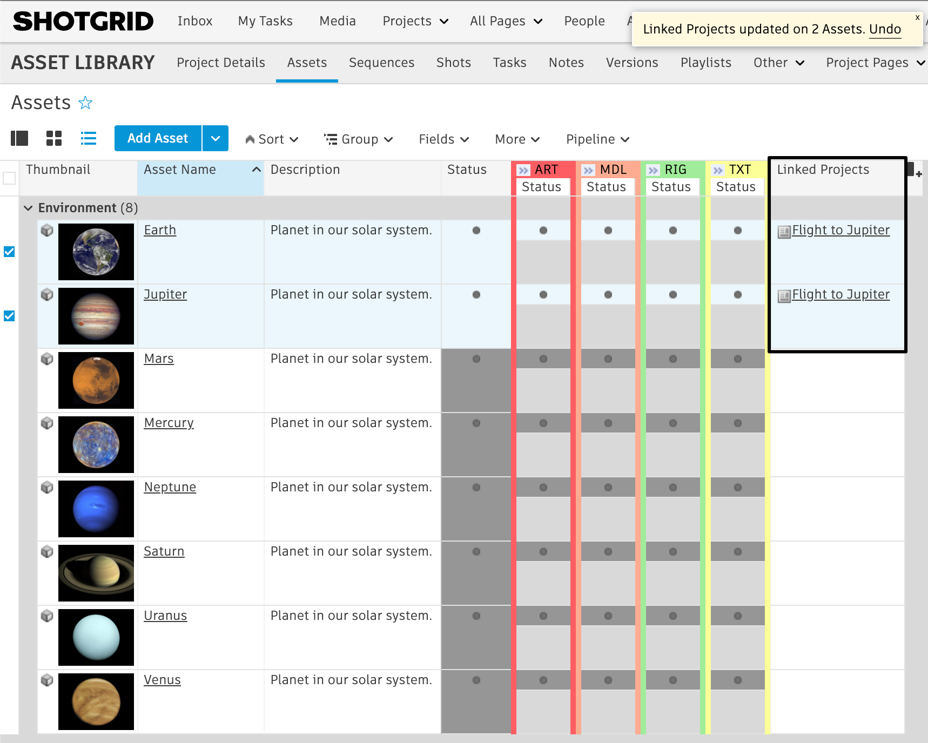Expand the ART pipeline step chevron

[523, 169]
